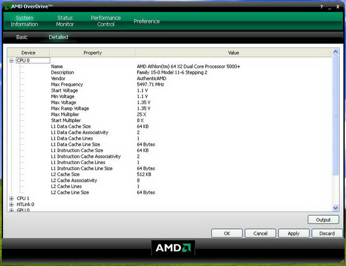346x266 pixels.
Task: Select the HTLink 0 tree label
Action: point(25,204)
